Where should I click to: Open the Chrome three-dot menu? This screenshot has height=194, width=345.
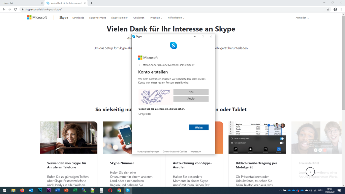tap(341, 9)
